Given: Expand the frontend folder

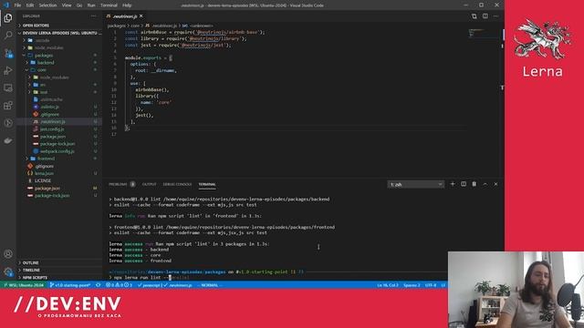Looking at the screenshot, I should click(x=46, y=159).
